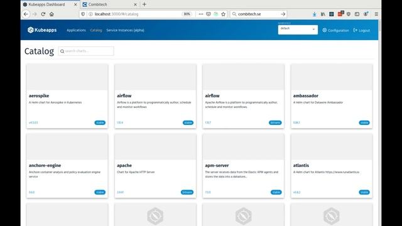Open tracking protection shield in address bar
This screenshot has height=226, width=402.
(83, 14)
